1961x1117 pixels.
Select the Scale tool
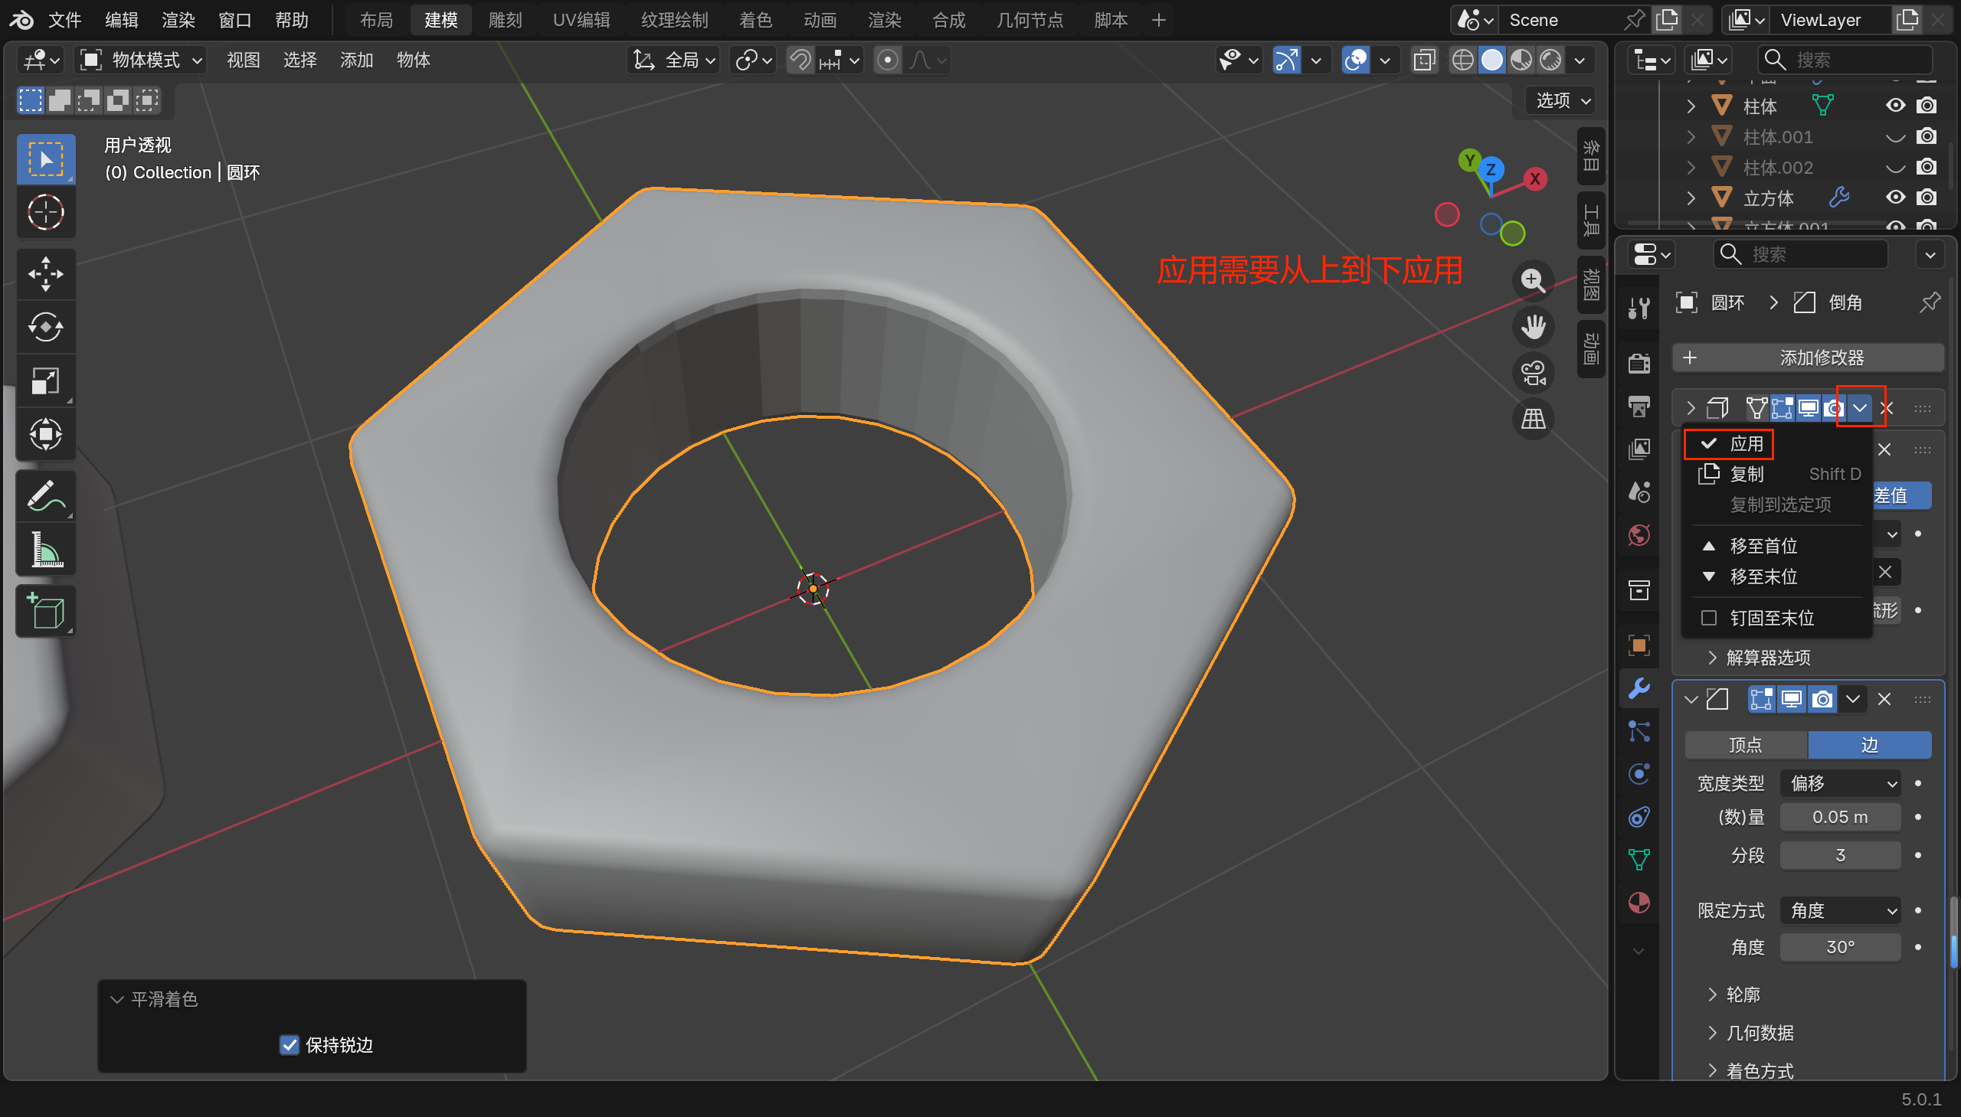pyautogui.click(x=45, y=381)
